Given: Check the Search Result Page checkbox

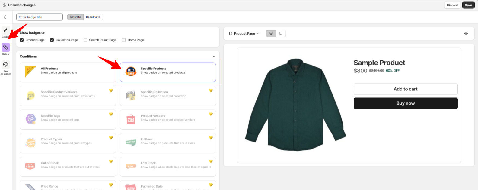Looking at the screenshot, I should (x=85, y=40).
